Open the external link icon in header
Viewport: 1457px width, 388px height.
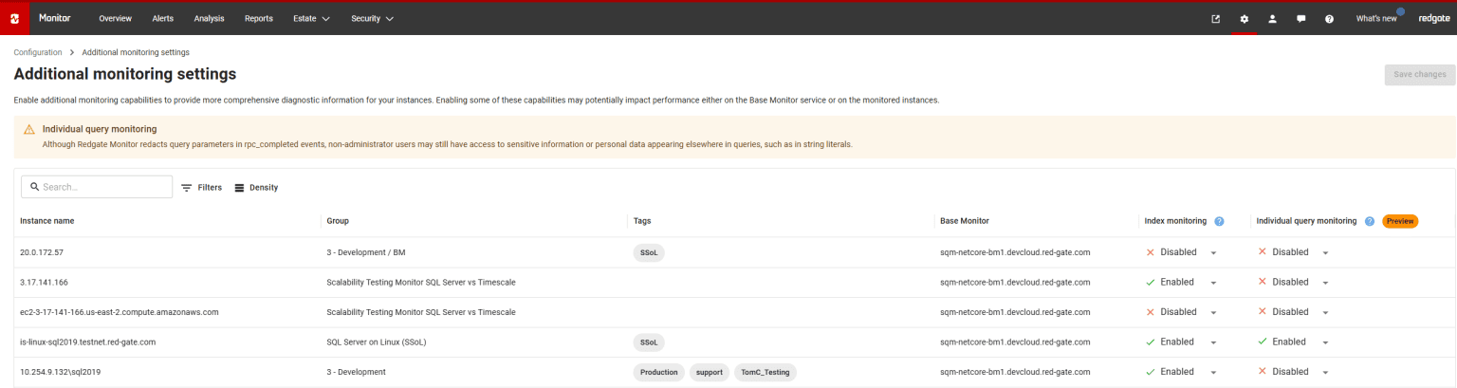1216,19
